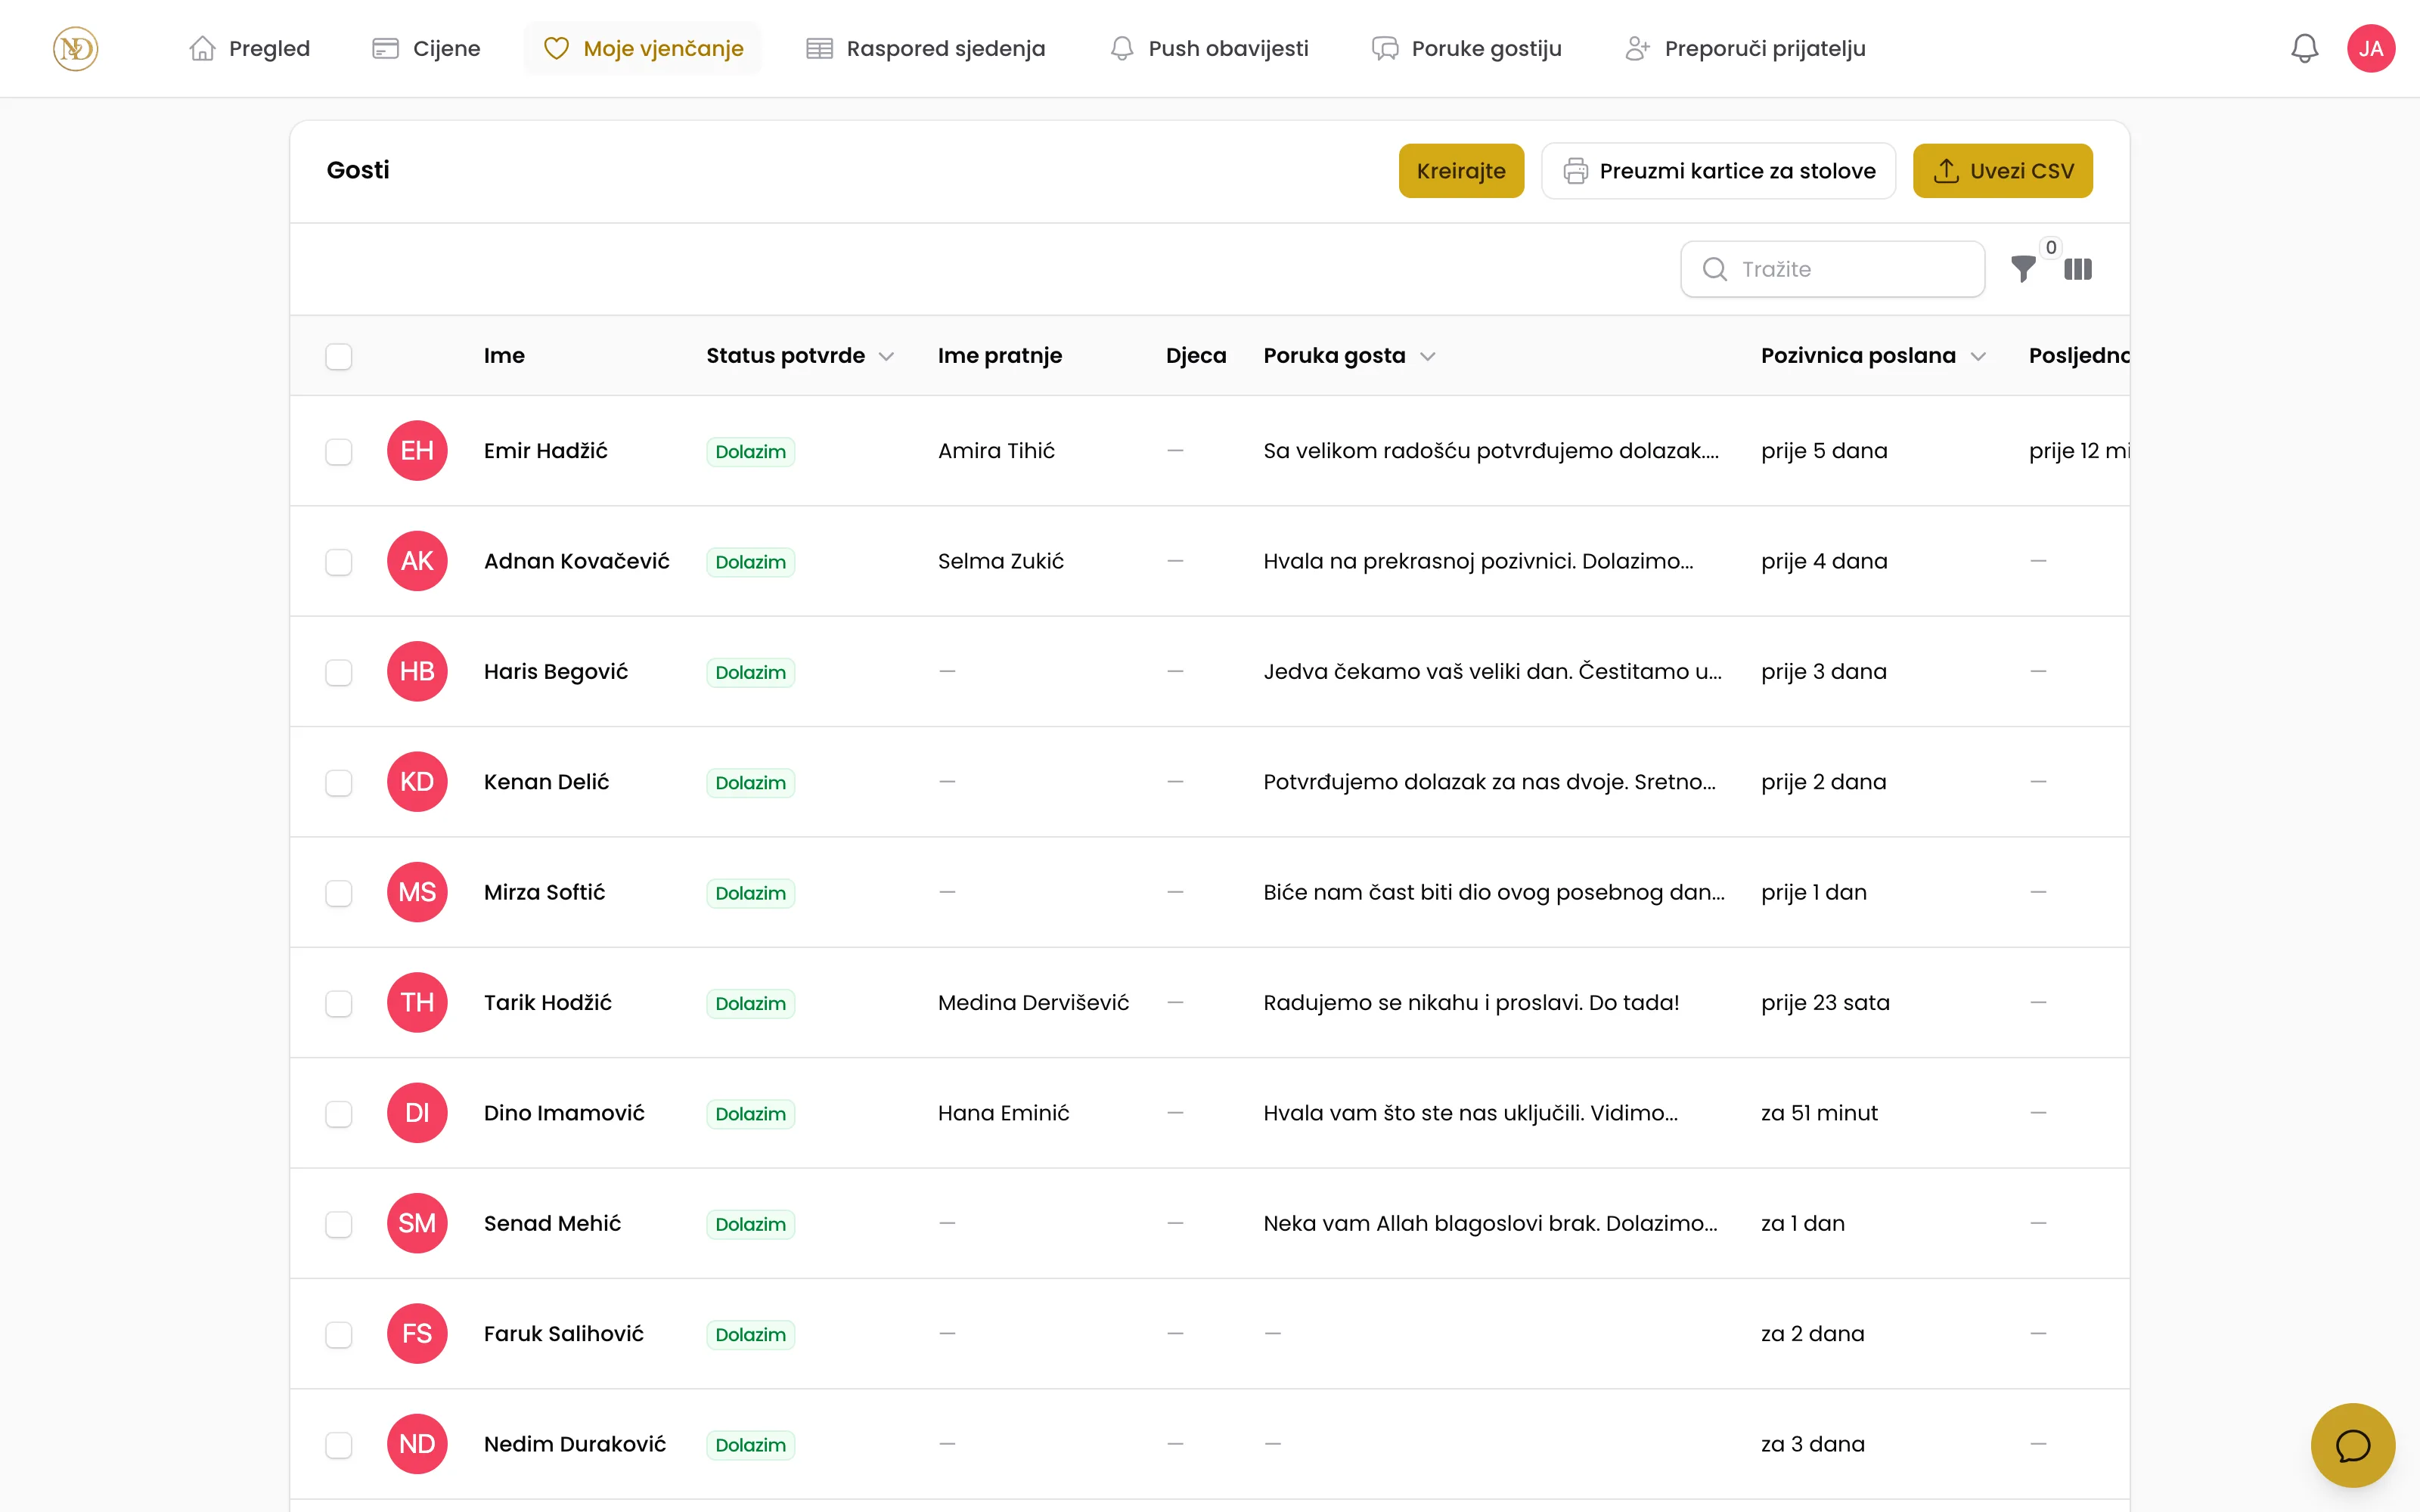Select the Kenan Delić row checkbox
2420x1512 pixels.
(x=339, y=783)
